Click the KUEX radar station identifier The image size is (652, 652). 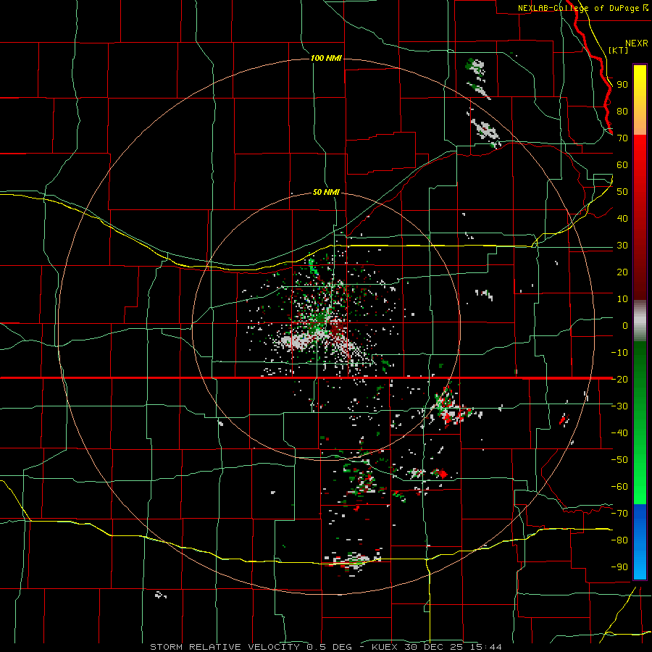[x=384, y=647]
